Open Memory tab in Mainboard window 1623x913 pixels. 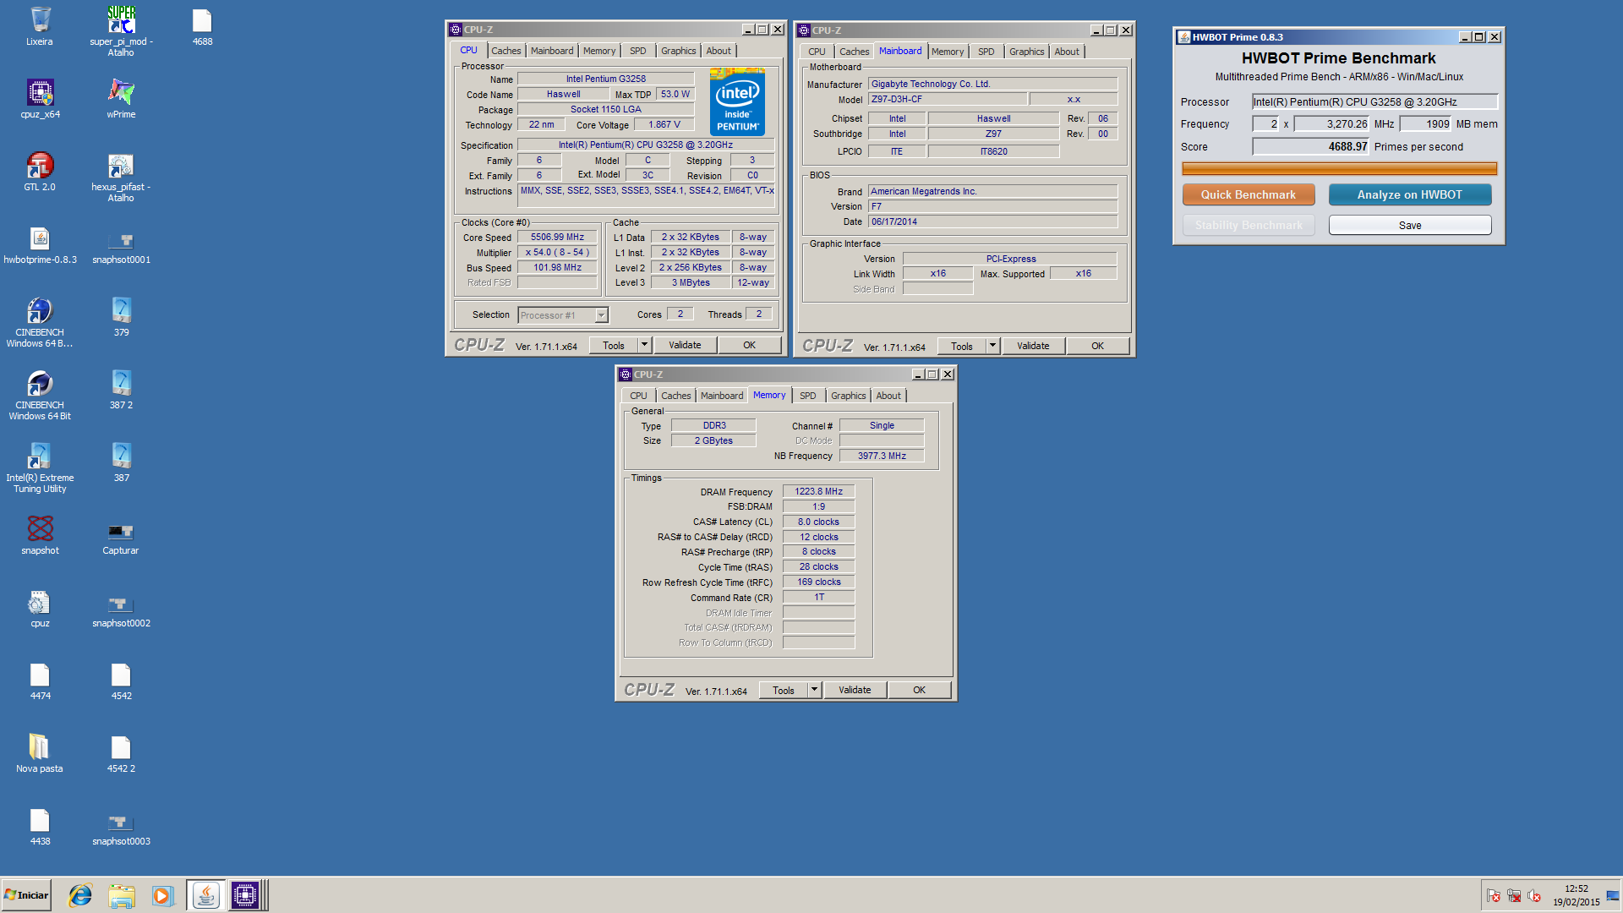coord(948,52)
